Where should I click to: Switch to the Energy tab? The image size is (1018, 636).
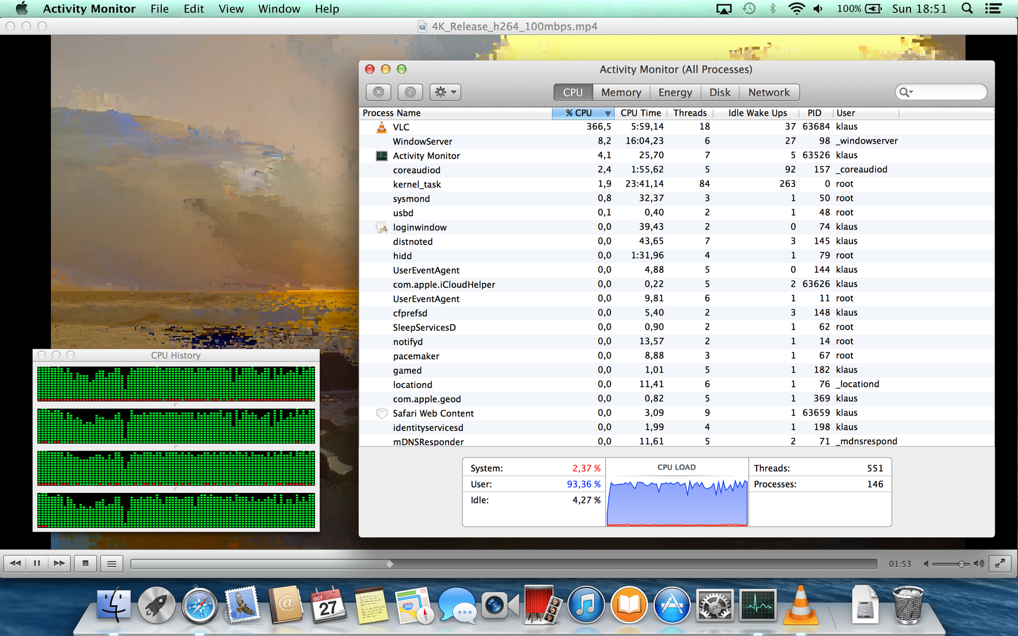coord(675,92)
